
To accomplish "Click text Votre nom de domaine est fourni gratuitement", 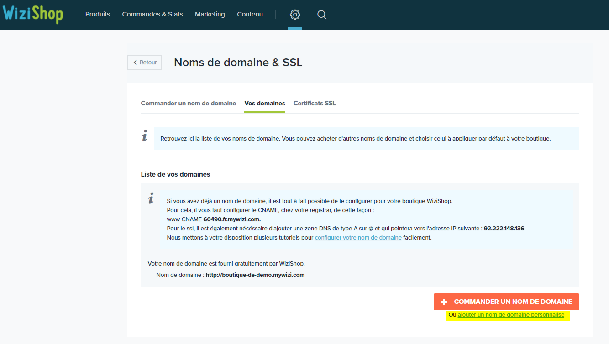I will coord(226,264).
